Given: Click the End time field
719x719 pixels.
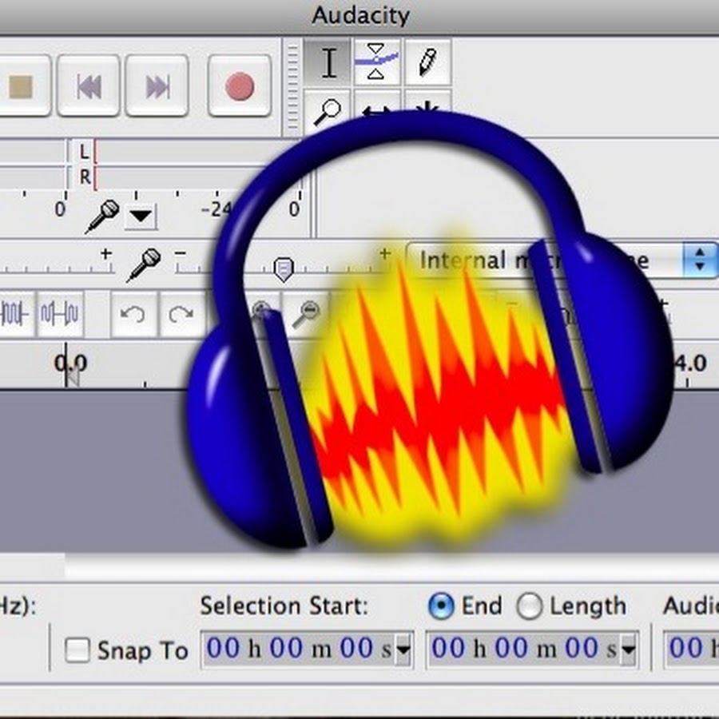Looking at the screenshot, I should 532,649.
